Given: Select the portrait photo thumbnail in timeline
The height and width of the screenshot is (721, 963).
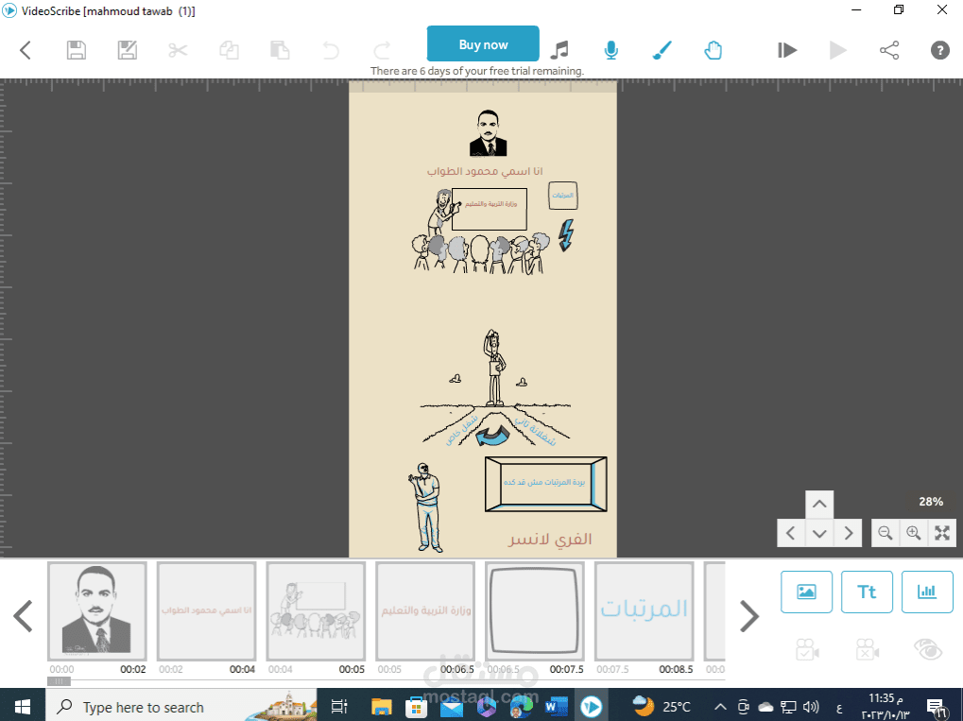Looking at the screenshot, I should [x=97, y=611].
